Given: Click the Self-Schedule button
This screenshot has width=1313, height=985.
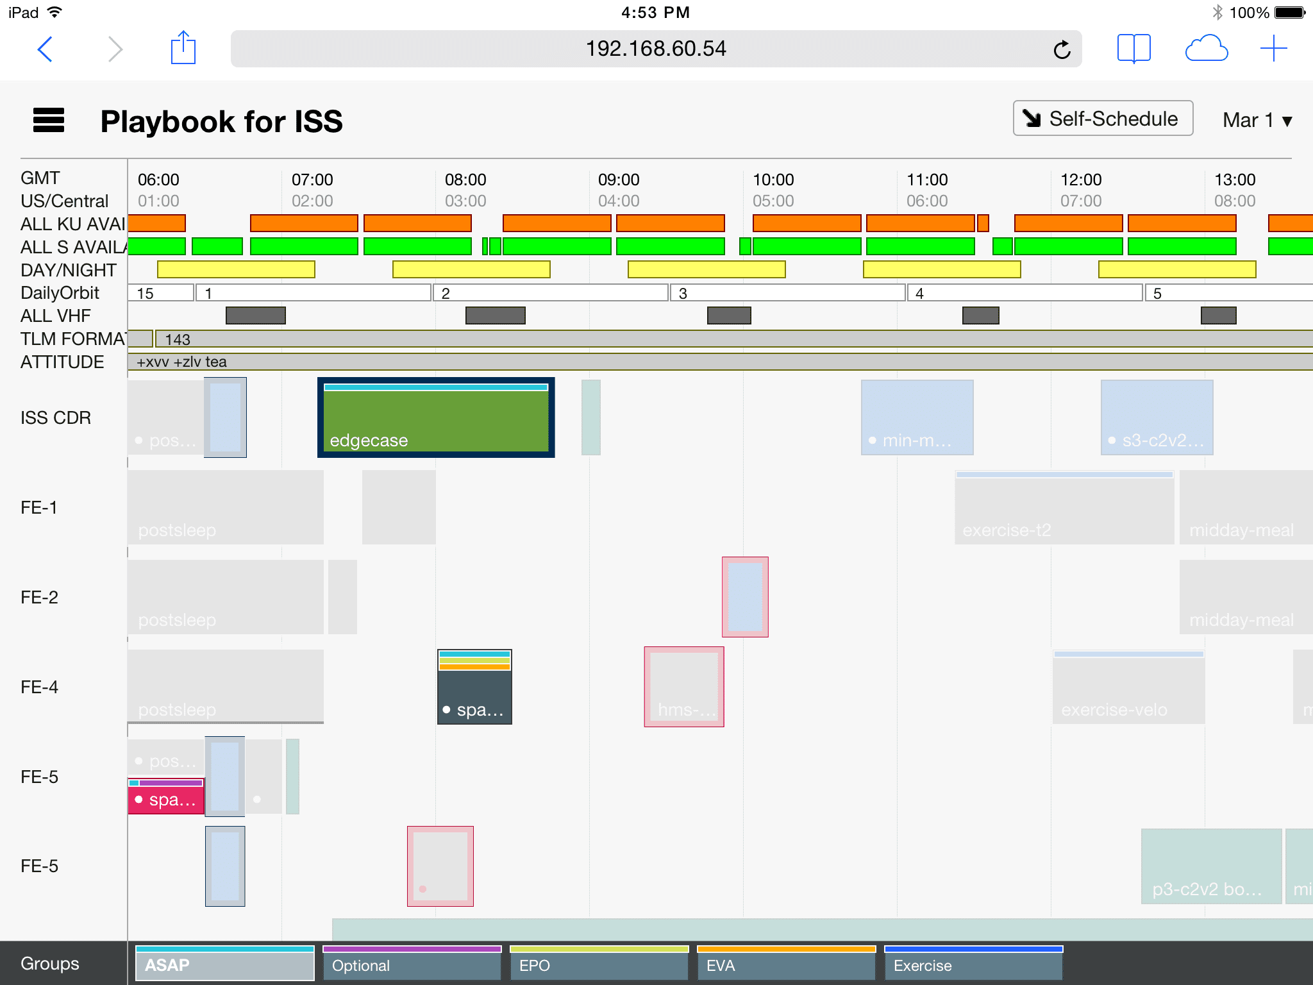Looking at the screenshot, I should (x=1102, y=119).
